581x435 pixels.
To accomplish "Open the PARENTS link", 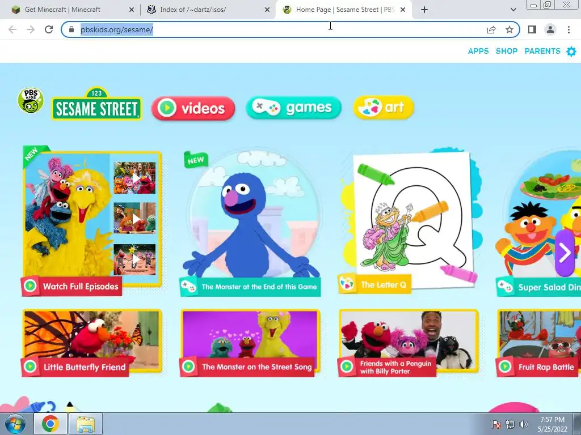I will click(542, 51).
